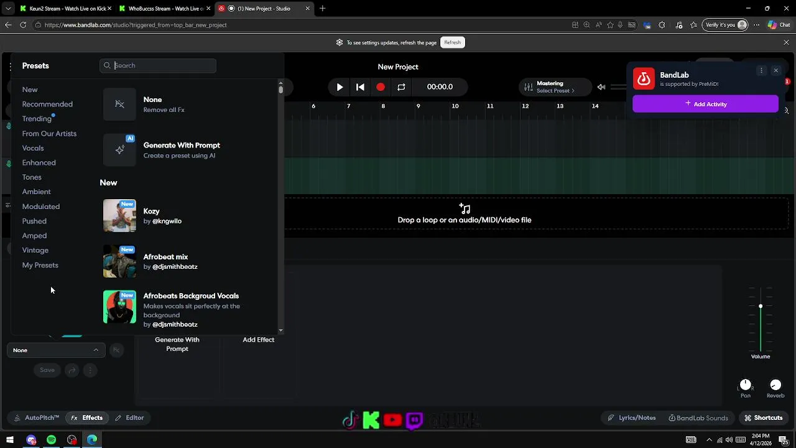Open the Vocals presets category
The height and width of the screenshot is (448, 796).
click(x=33, y=148)
